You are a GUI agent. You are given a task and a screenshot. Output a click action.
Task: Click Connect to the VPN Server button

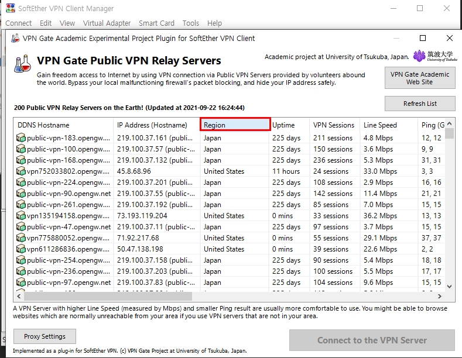tap(372, 340)
